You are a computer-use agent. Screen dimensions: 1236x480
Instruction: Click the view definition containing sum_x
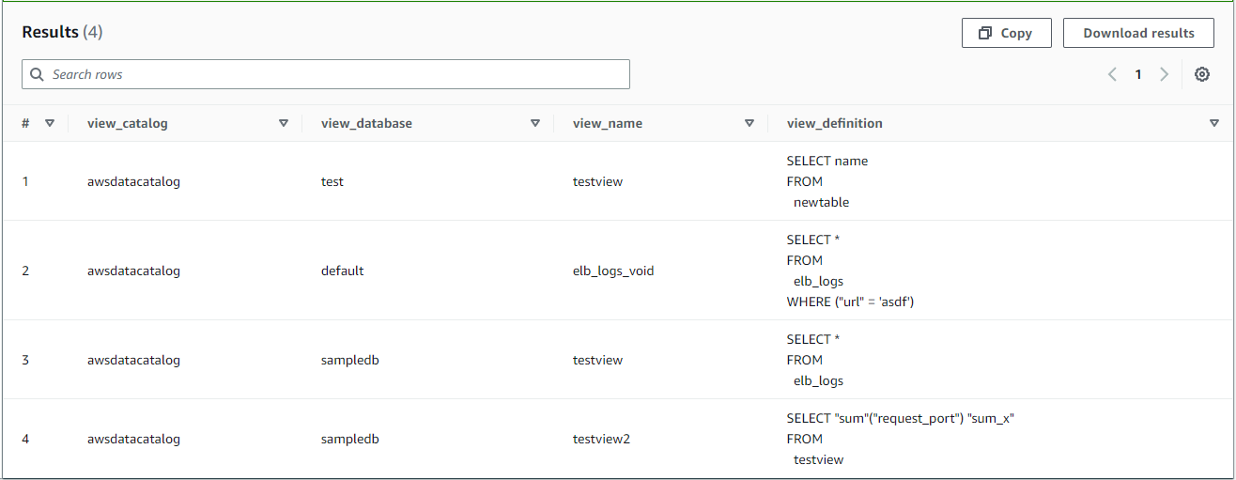click(x=900, y=418)
